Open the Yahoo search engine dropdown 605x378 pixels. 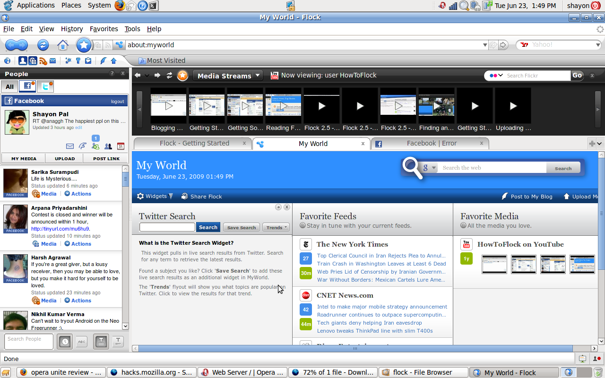click(x=597, y=45)
